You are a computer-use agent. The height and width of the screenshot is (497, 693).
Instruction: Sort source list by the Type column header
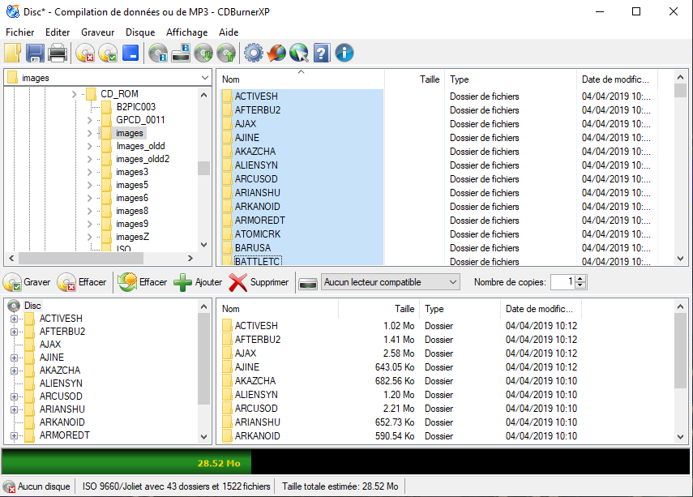pos(511,79)
